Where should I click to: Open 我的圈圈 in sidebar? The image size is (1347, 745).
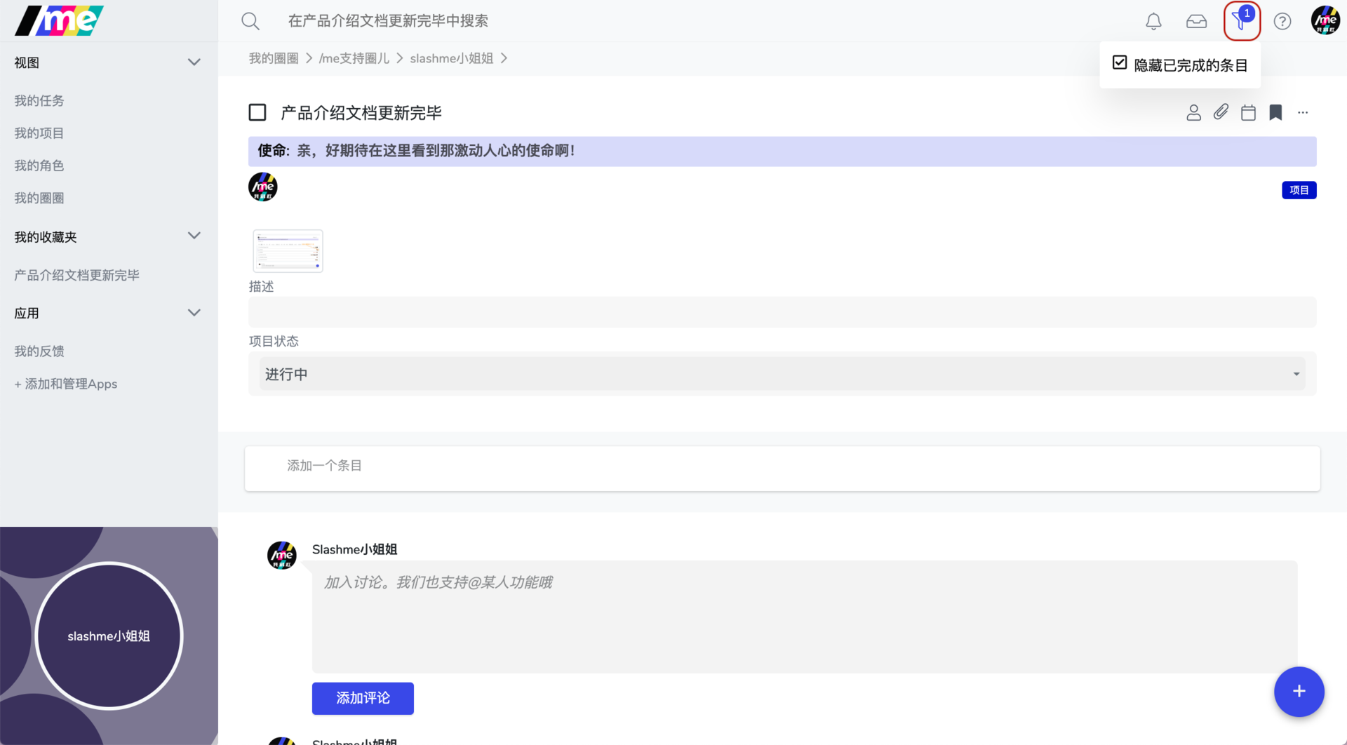point(39,198)
